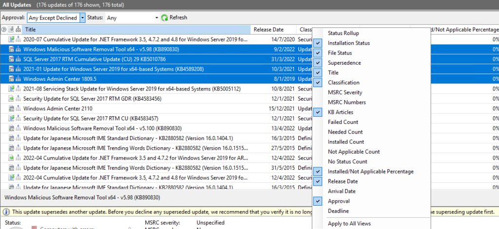499x229 pixels.
Task: Click file status icon of 2020-07 Cumulative Update row
Action: [x=12, y=39]
